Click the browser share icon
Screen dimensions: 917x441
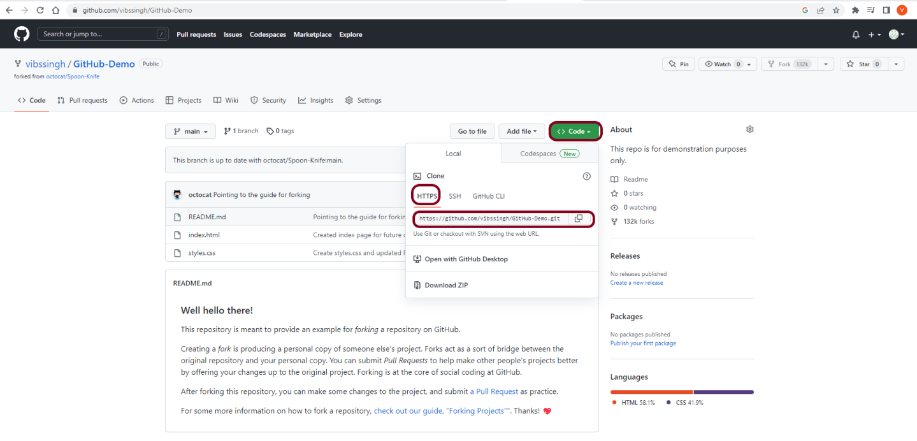point(820,10)
